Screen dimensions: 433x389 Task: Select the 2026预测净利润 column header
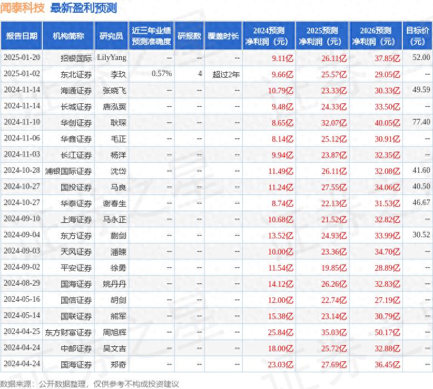tap(376, 36)
